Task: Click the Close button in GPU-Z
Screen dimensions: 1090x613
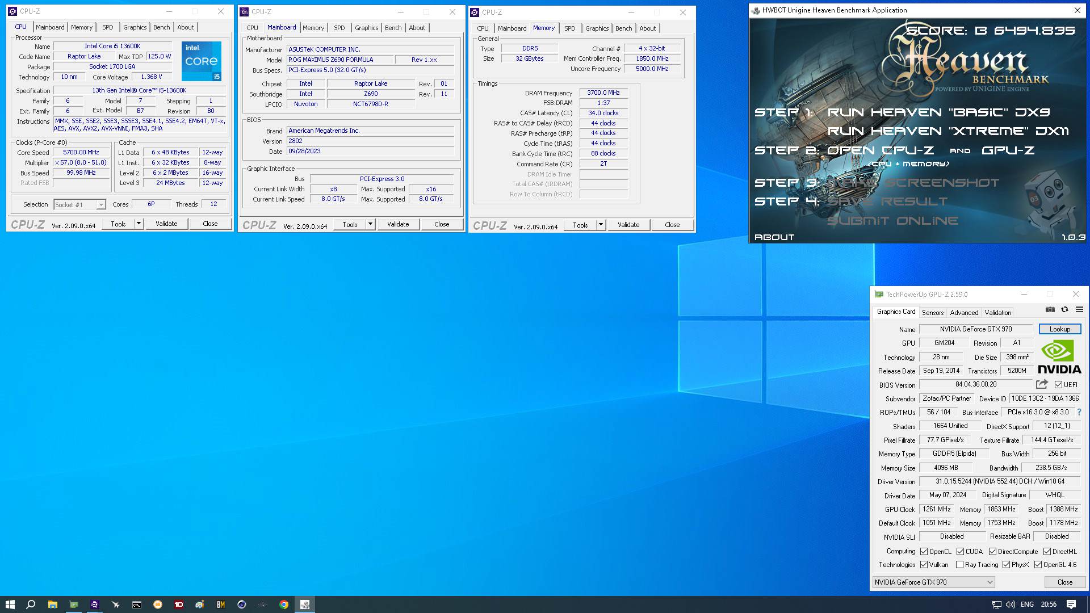Action: [x=1065, y=582]
